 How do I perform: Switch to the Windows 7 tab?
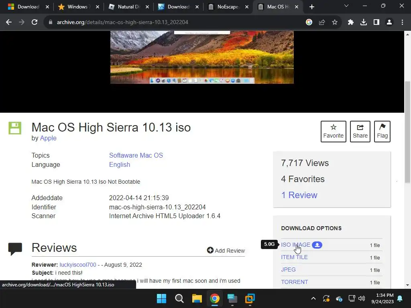tap(75, 7)
